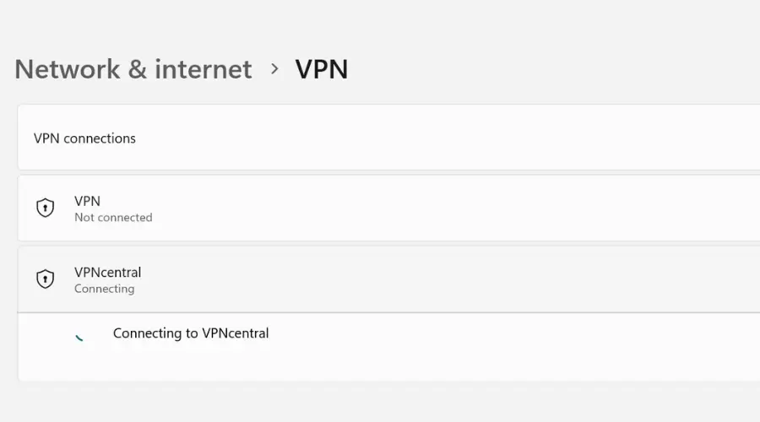Expand the VPN entry by its name

pos(87,201)
